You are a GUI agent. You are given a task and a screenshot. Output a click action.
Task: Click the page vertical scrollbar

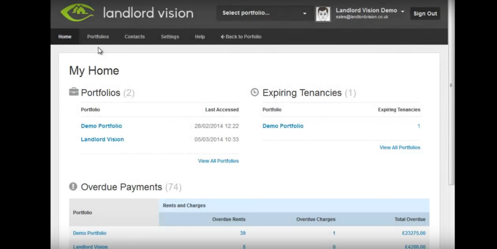pos(451,93)
